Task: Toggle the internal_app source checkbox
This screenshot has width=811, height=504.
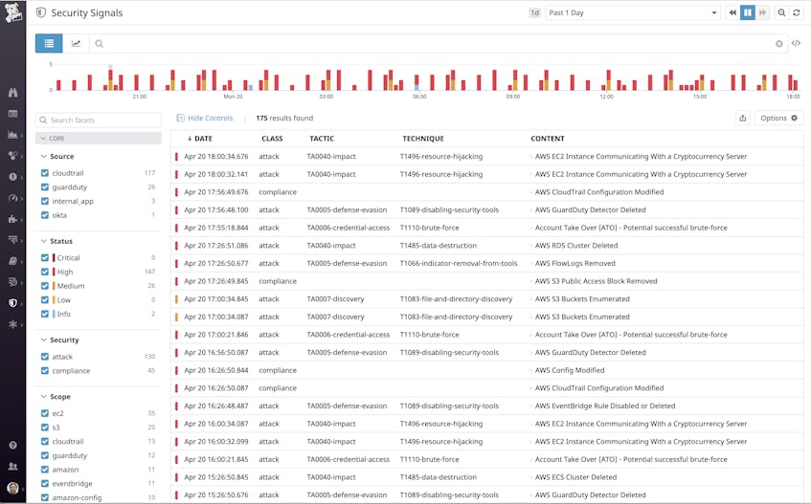Action: click(45, 201)
